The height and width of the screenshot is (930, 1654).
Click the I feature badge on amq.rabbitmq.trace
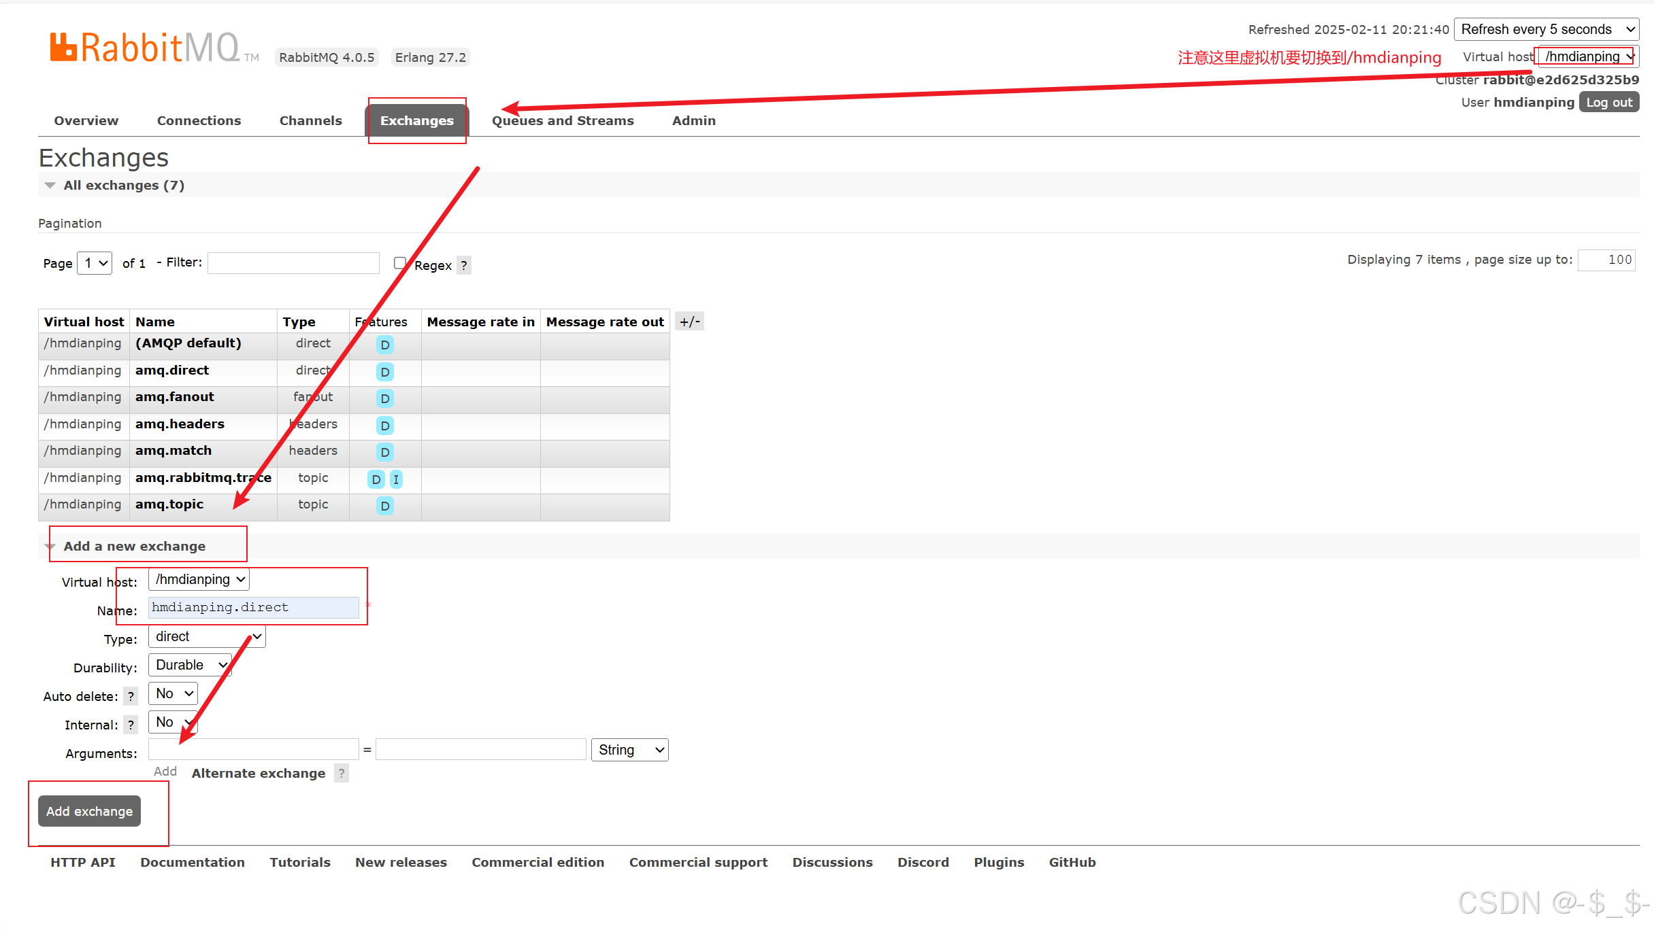point(396,479)
